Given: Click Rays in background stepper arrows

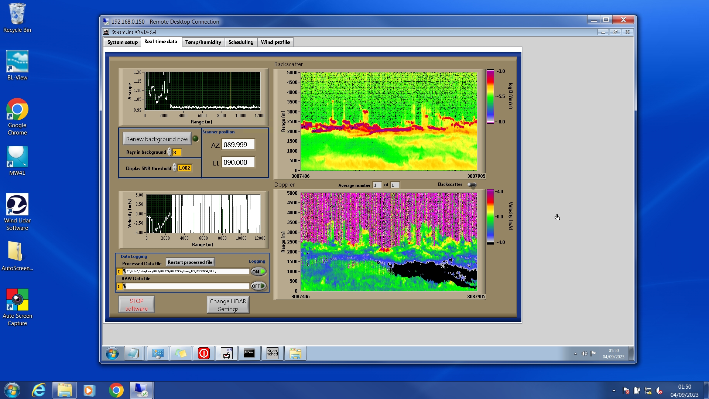Looking at the screenshot, I should point(169,152).
